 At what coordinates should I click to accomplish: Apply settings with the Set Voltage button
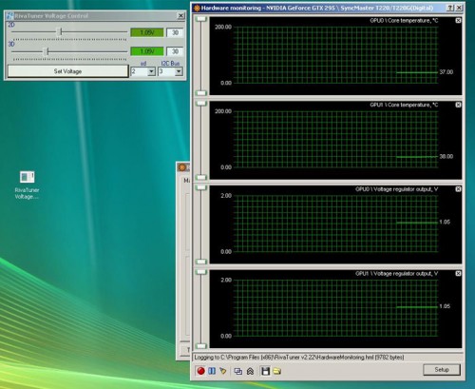point(67,71)
